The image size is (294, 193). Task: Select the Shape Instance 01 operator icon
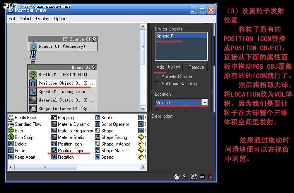33,108
